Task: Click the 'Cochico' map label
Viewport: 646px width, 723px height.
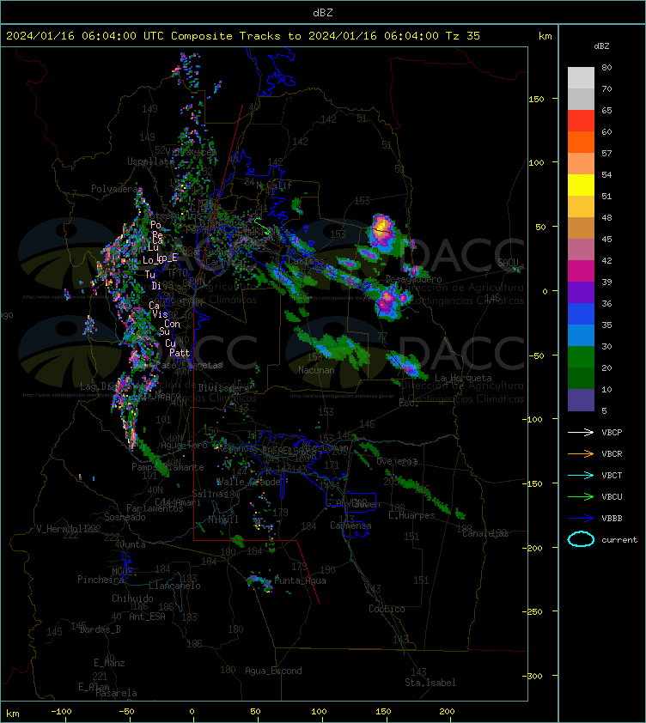Action: (x=387, y=609)
